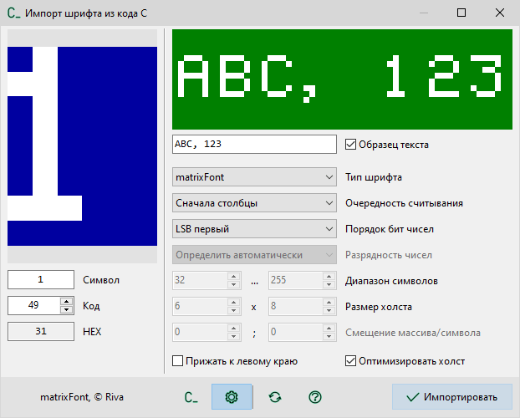Enable Прижать к левому краю checkbox

177,361
